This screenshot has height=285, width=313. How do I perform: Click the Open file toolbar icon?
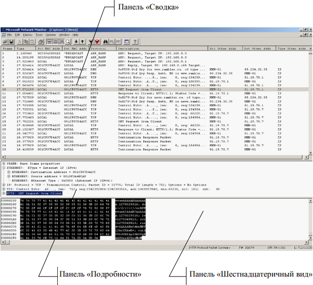click(x=5, y=42)
